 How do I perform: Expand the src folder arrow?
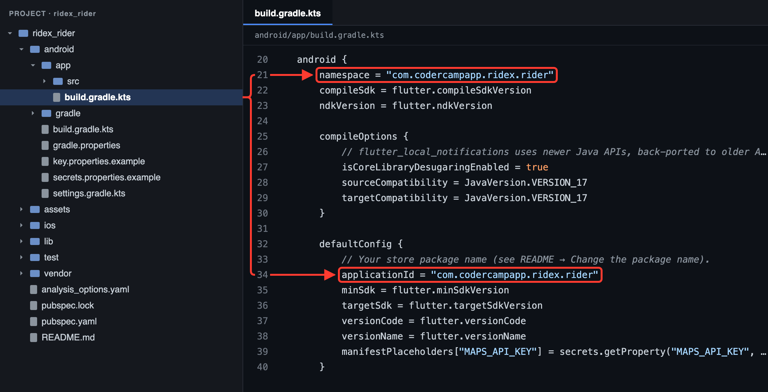tap(44, 81)
